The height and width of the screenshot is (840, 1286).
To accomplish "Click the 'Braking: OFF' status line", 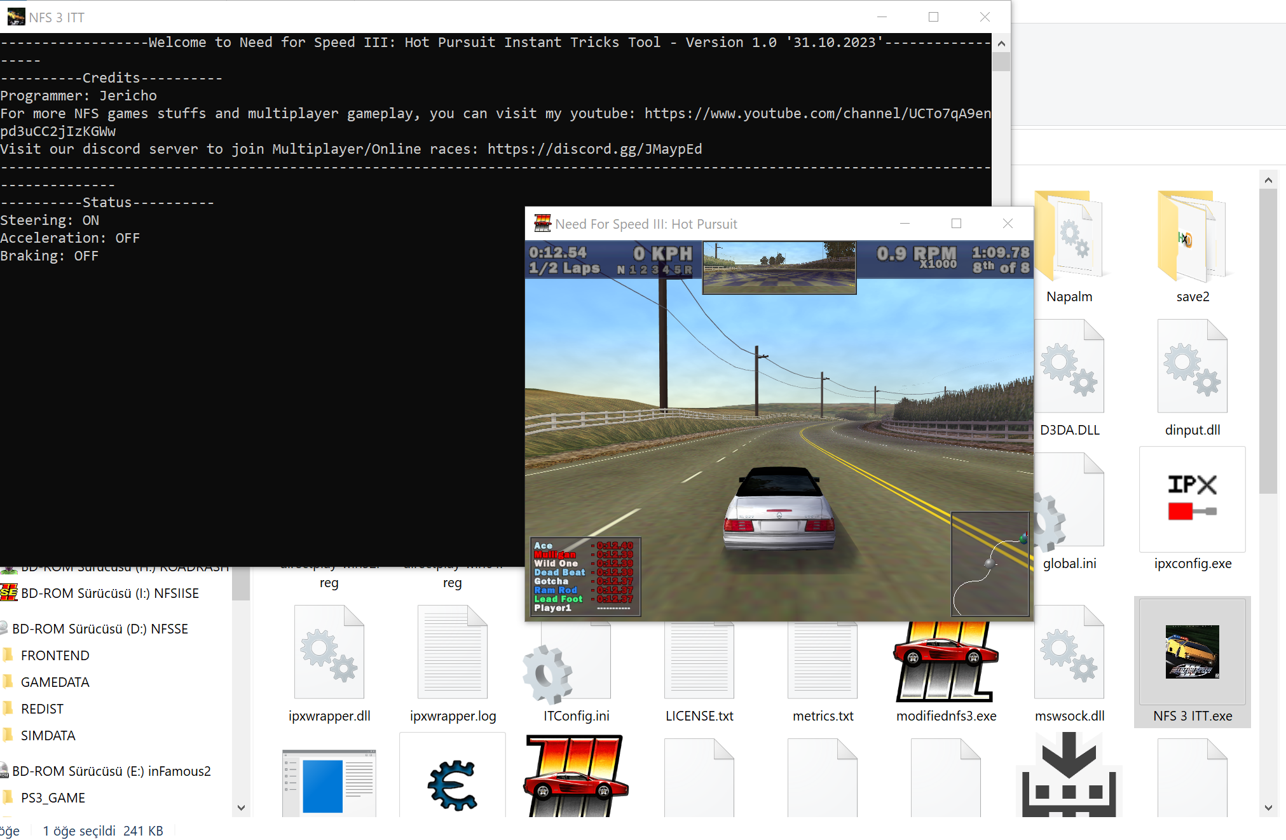I will 50,255.
